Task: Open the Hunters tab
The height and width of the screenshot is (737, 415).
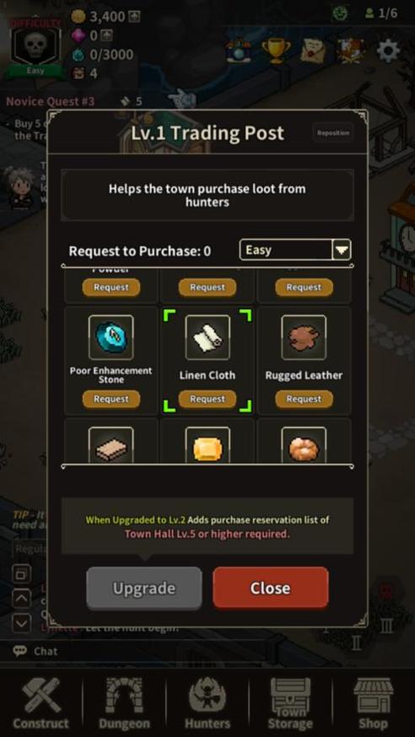Action: click(207, 703)
